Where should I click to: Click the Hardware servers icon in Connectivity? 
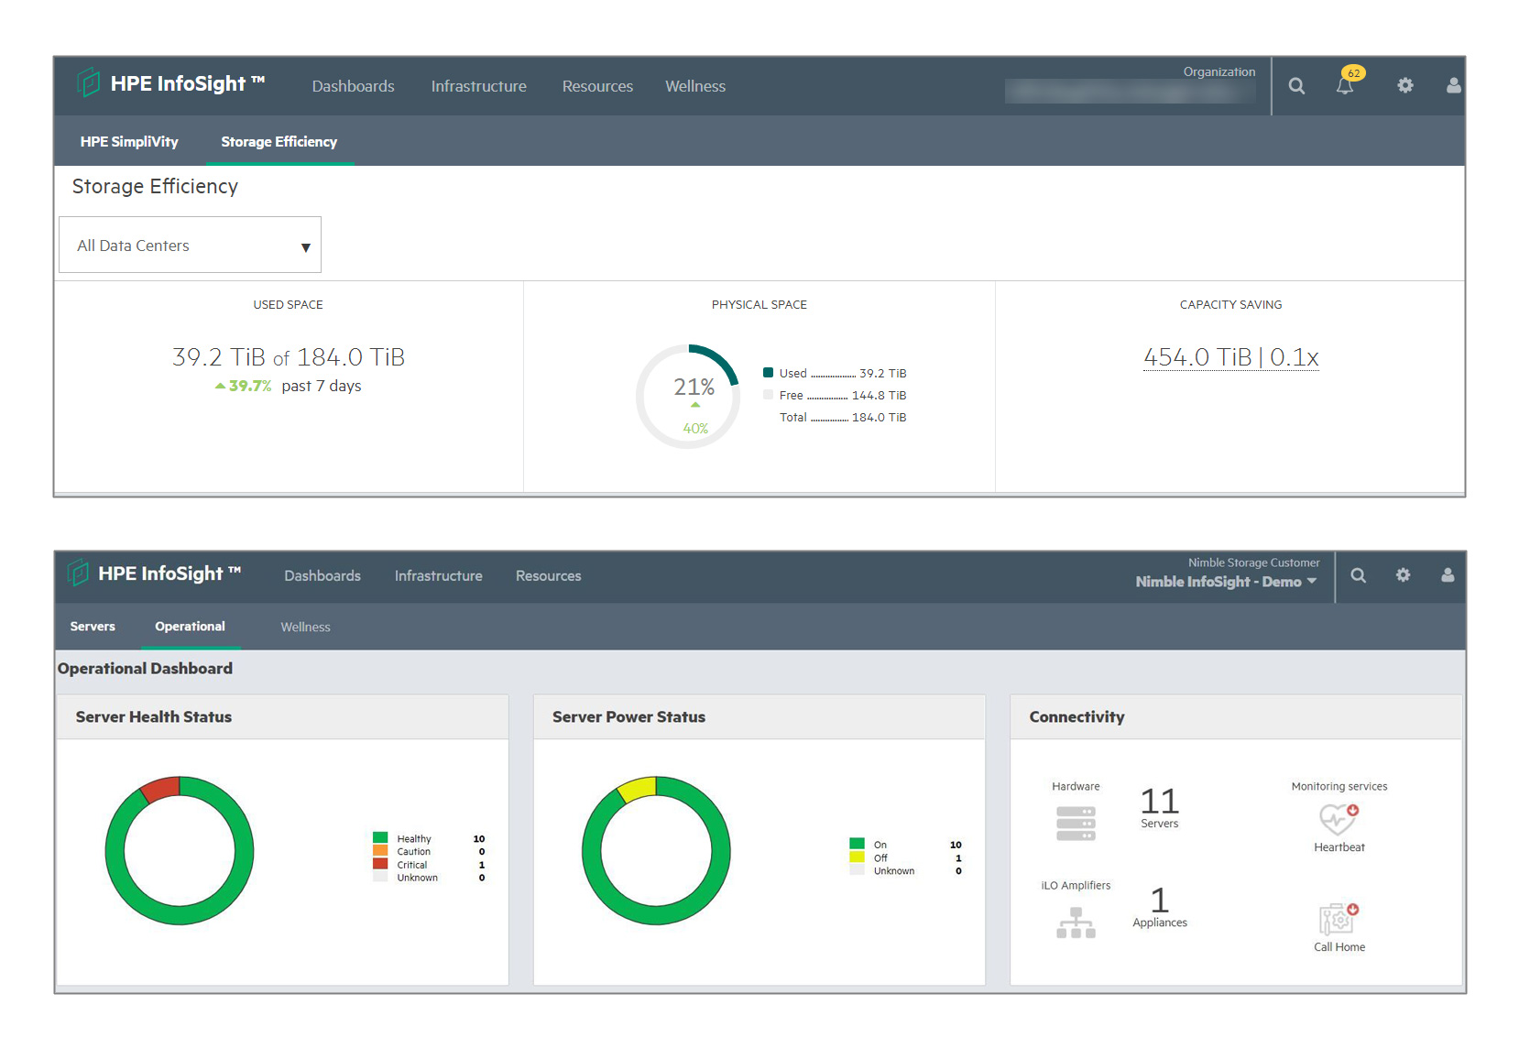[x=1076, y=822]
